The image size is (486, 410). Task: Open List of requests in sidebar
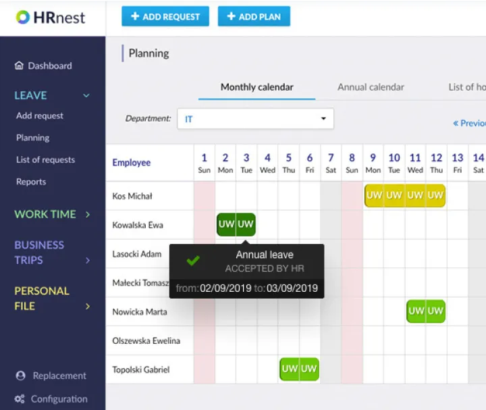tap(45, 160)
